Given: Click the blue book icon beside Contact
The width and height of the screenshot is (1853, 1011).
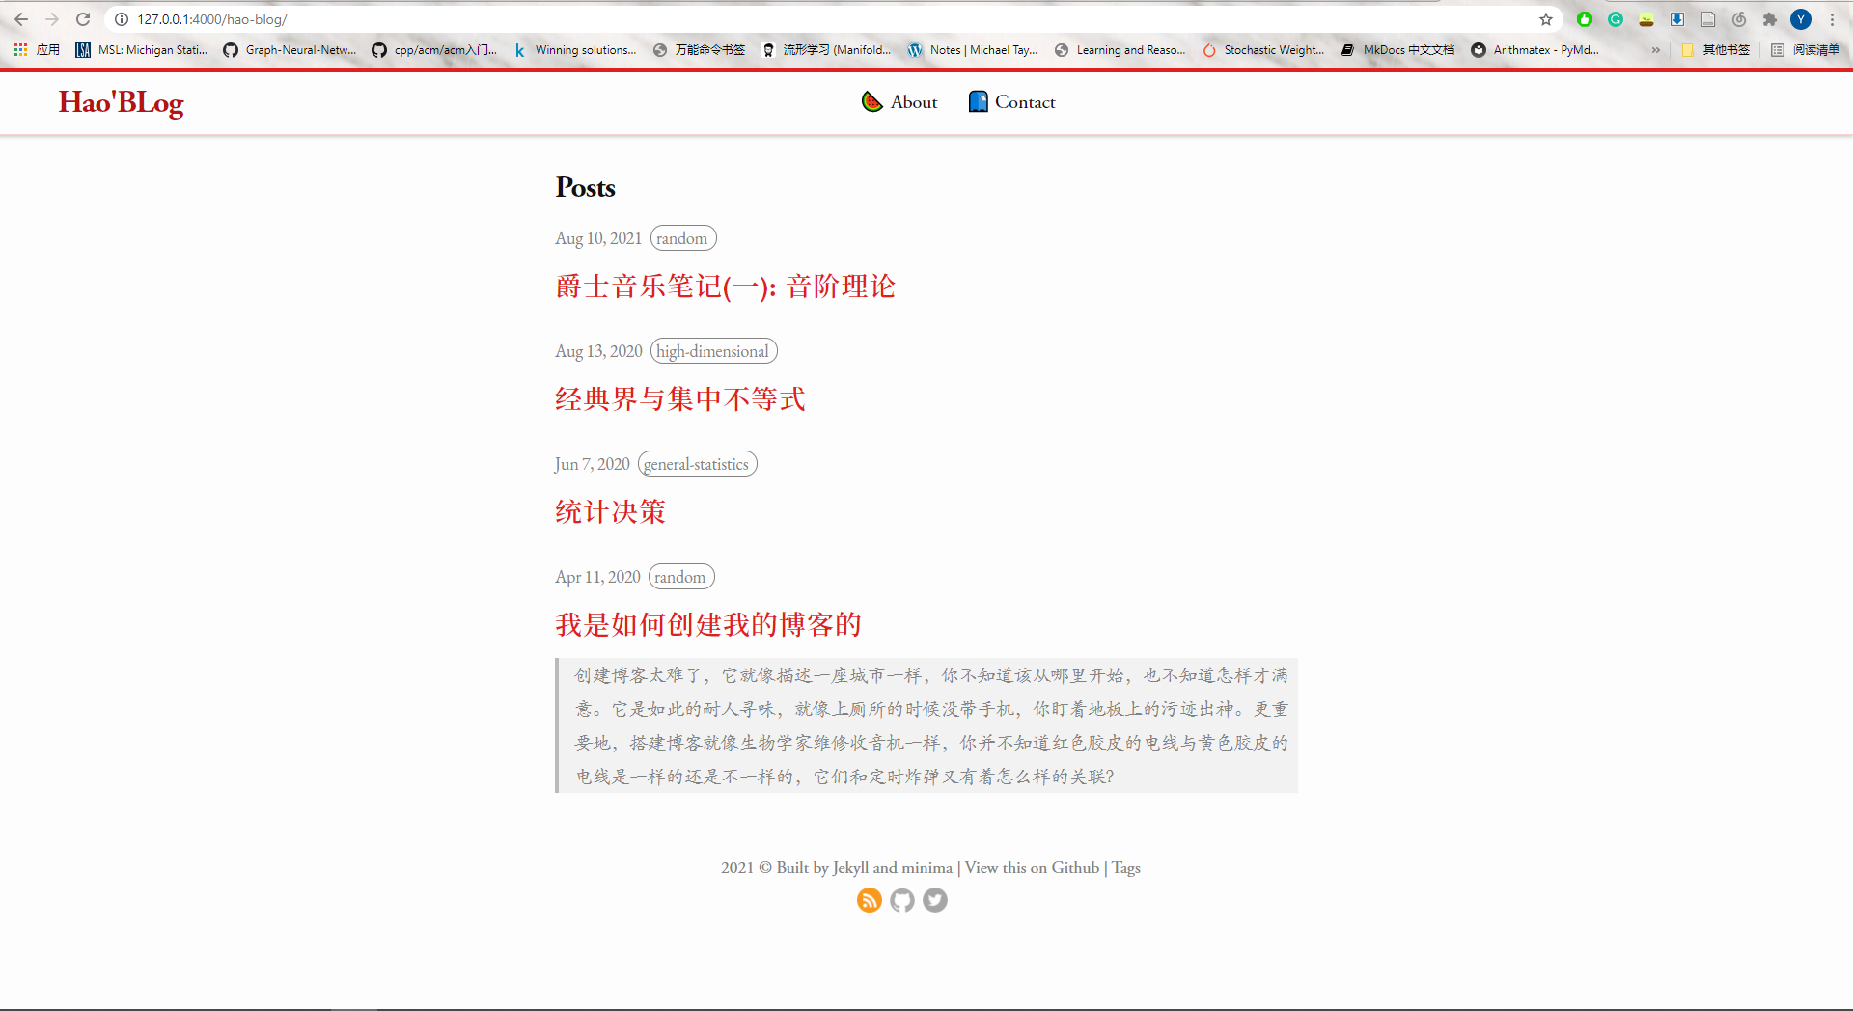Looking at the screenshot, I should tap(979, 101).
